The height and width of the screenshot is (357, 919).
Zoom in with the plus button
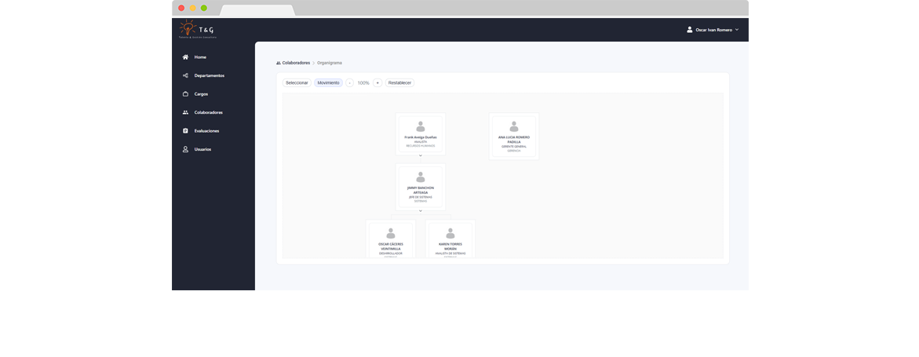coord(377,82)
